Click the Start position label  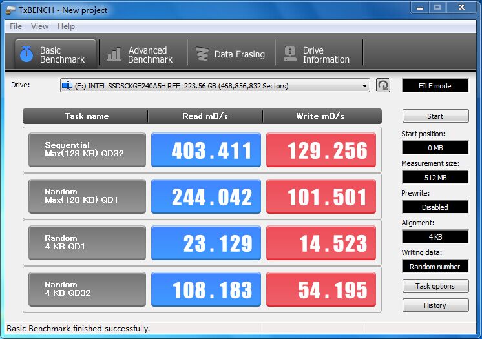(423, 134)
